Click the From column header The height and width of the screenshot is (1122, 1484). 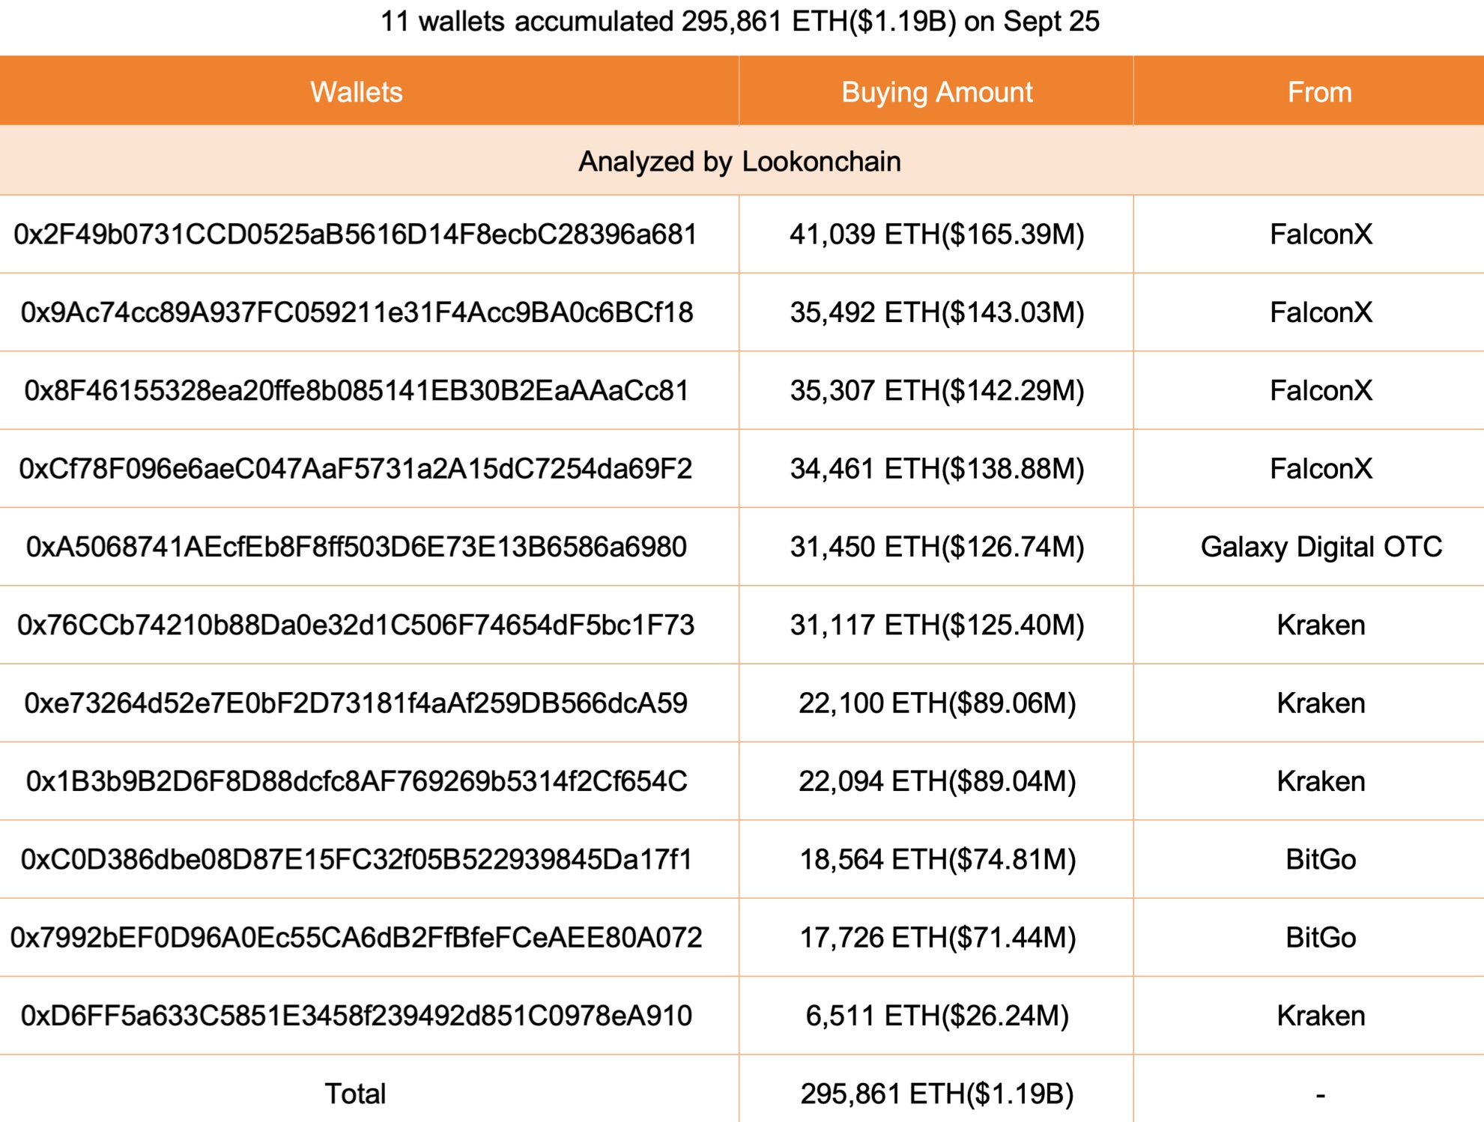pos(1319,92)
